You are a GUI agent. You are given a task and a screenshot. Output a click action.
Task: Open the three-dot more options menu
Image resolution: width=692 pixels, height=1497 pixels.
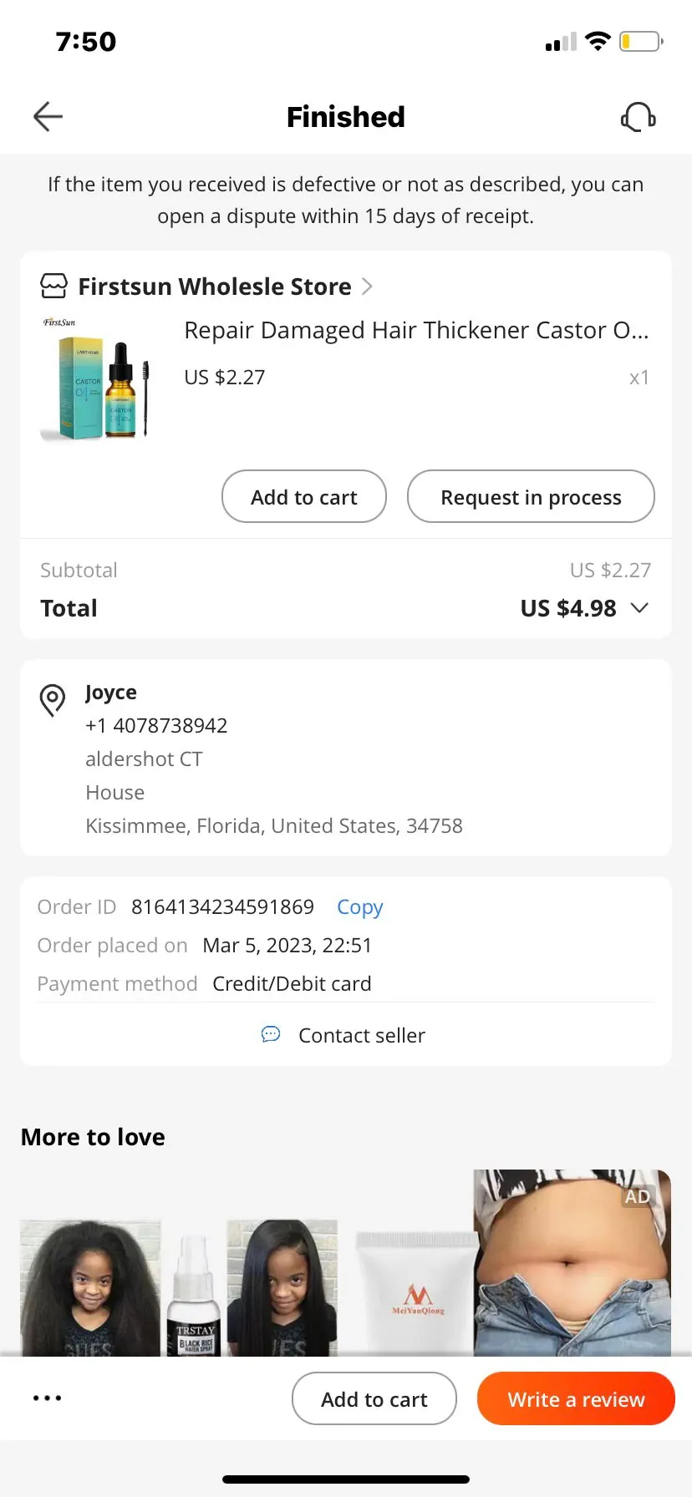click(x=48, y=1398)
